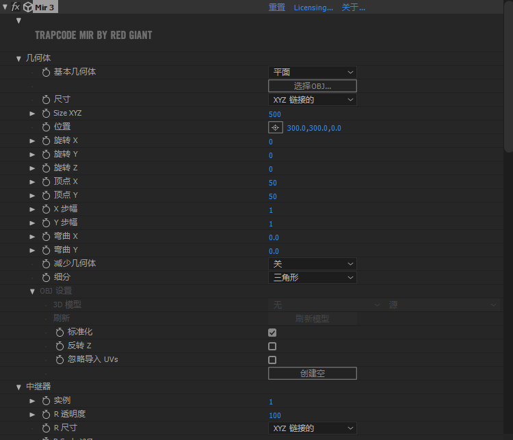Open the 尺寸 dropdown showing XYZ 链接的
The height and width of the screenshot is (440, 513).
tap(313, 99)
